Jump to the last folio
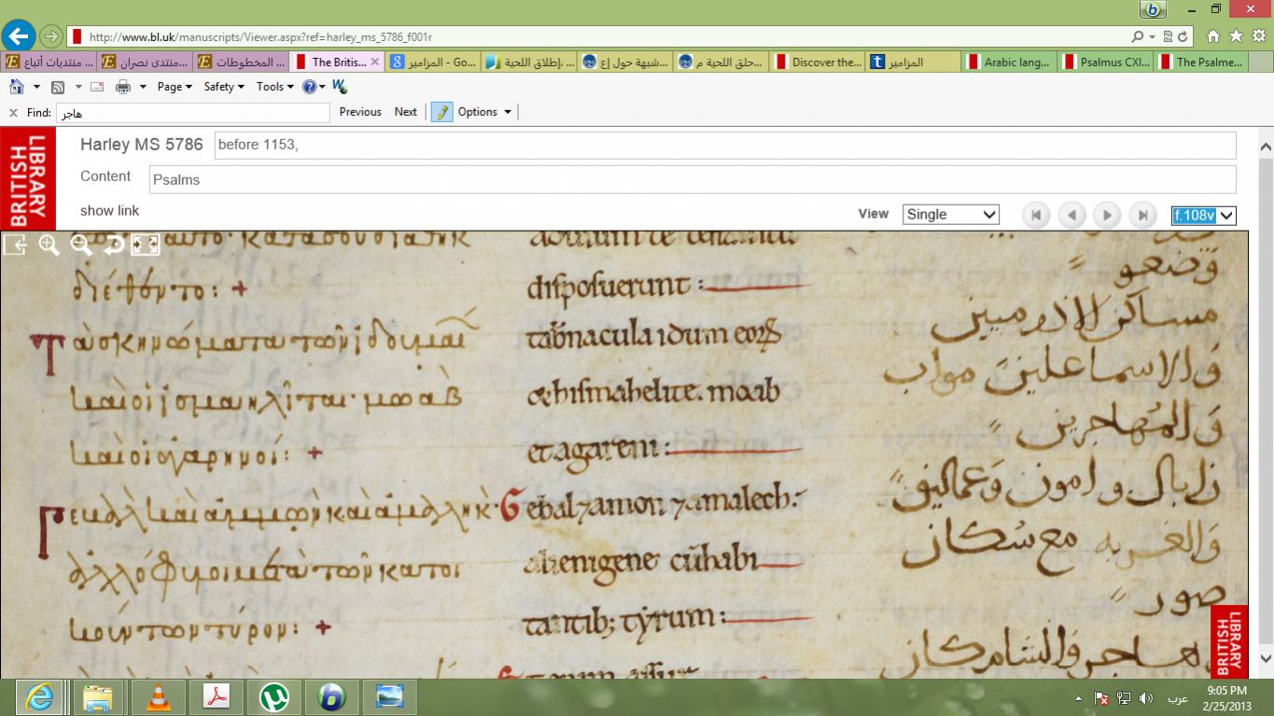 [1142, 215]
